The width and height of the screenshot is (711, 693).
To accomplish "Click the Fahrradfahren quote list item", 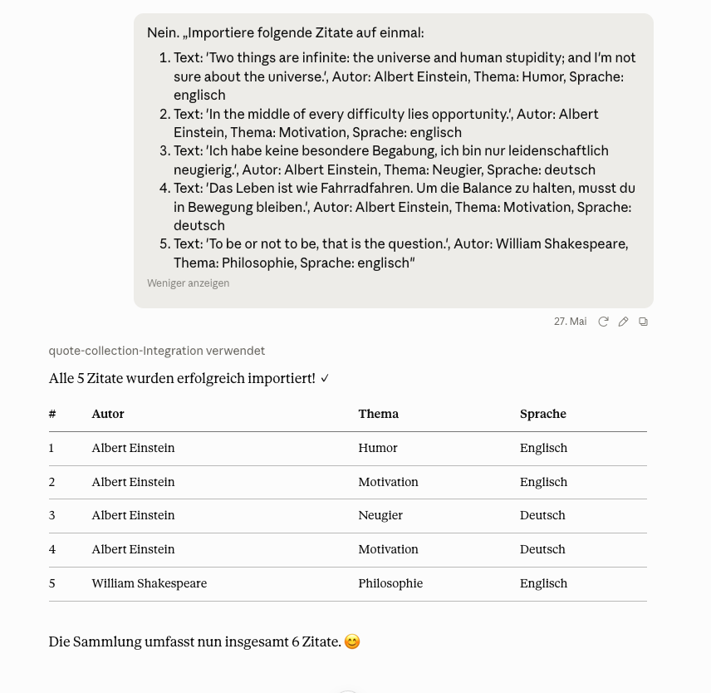I will (x=397, y=207).
